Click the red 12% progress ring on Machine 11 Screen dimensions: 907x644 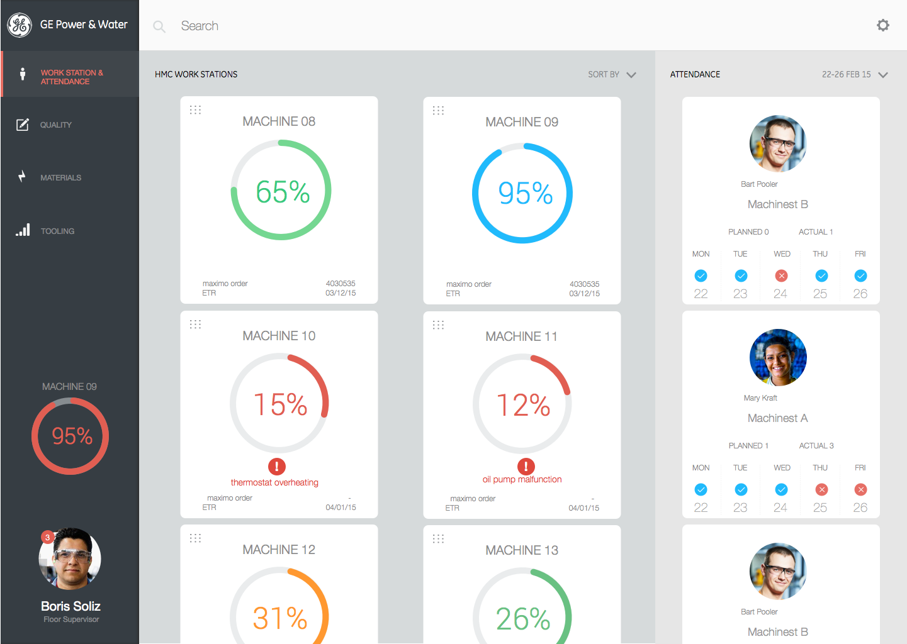(x=522, y=404)
